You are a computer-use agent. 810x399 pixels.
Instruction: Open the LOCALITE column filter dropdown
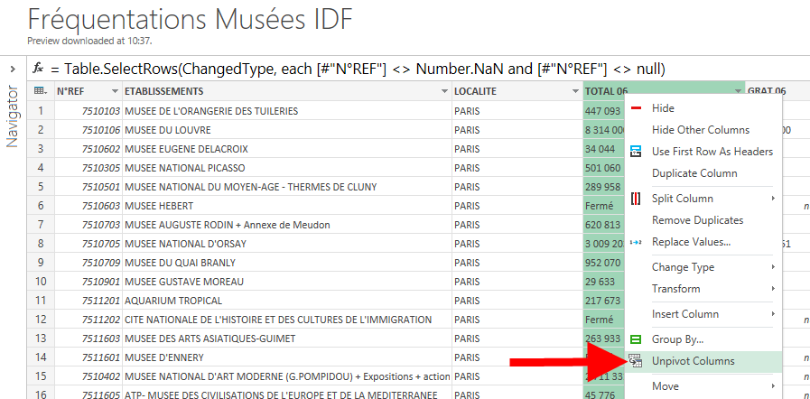(575, 91)
